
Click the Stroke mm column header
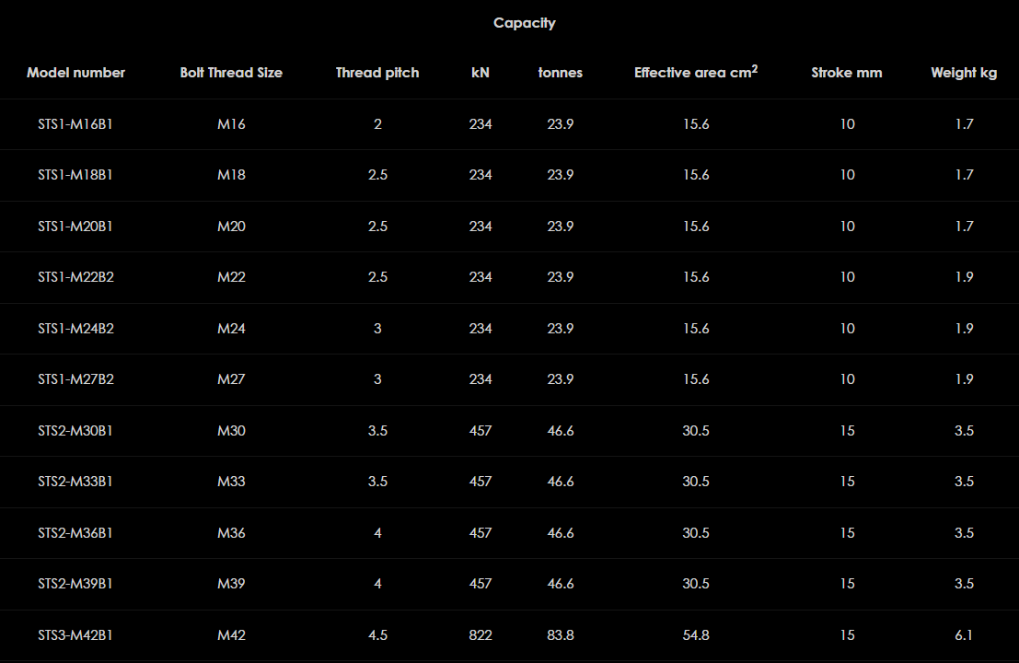point(847,73)
